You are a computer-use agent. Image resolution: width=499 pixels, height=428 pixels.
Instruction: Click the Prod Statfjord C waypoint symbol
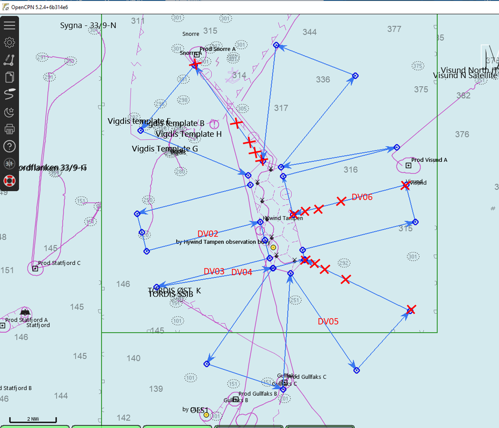[x=34, y=268]
